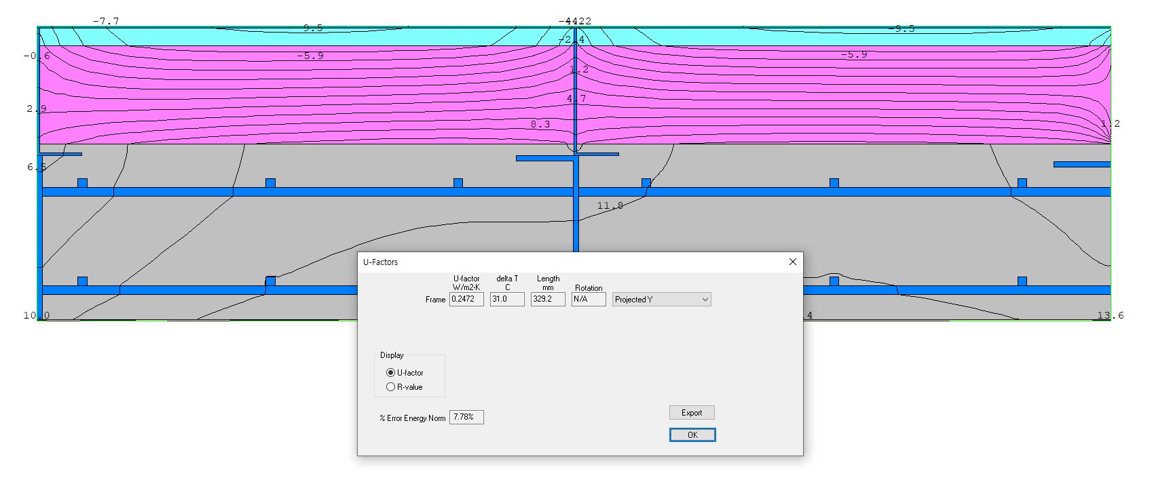The image size is (1171, 484).
Task: Click the % Error Energy Norm field
Action: click(x=466, y=418)
